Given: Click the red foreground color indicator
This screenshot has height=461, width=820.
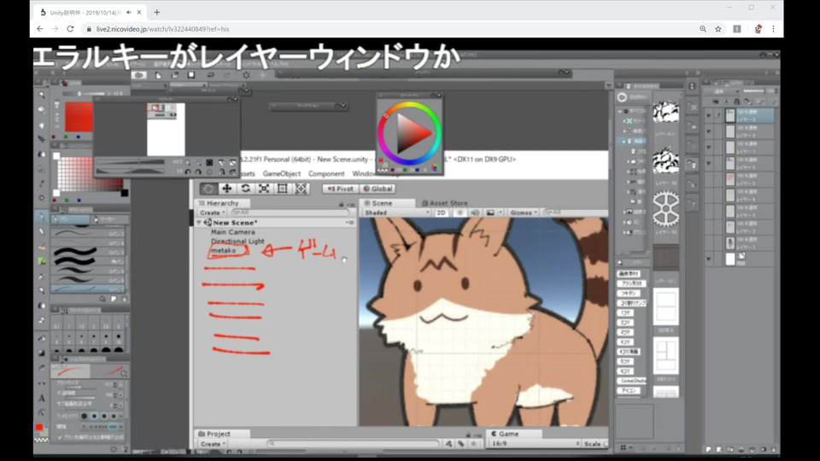Looking at the screenshot, I should [38, 428].
